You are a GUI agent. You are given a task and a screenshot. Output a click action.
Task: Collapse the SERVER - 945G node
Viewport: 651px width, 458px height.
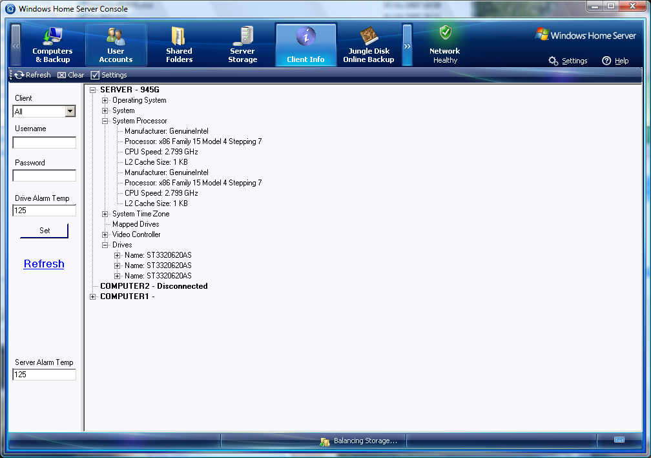pos(93,90)
